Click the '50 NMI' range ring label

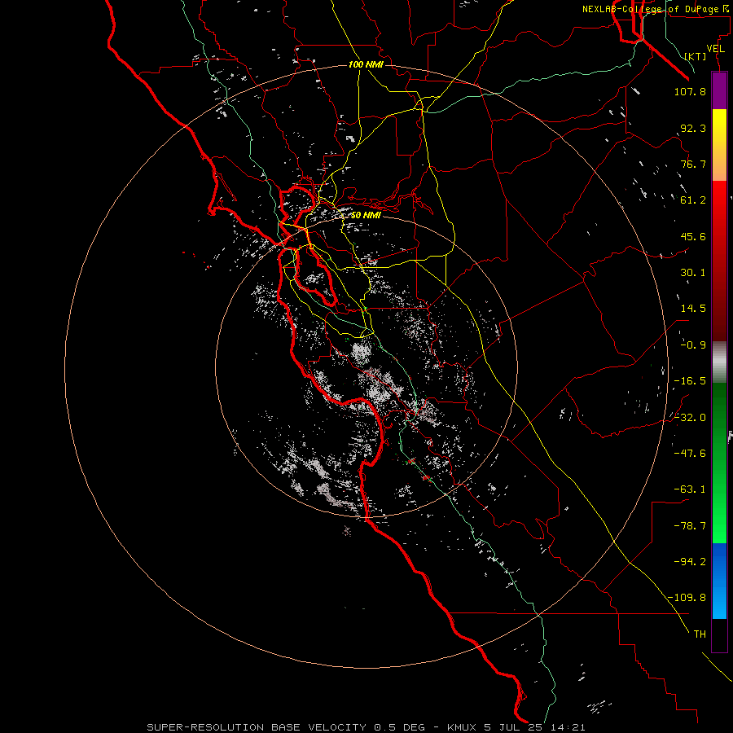click(366, 215)
